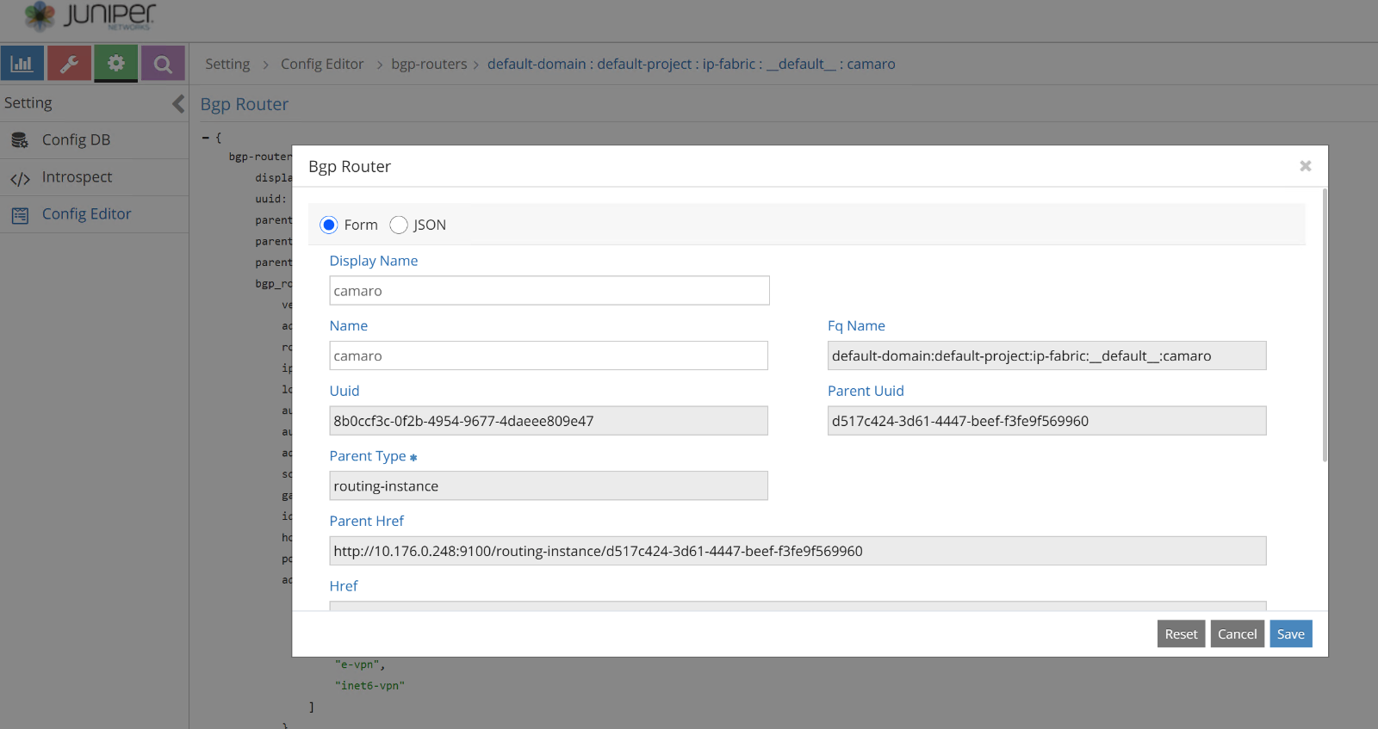Image resolution: width=1378 pixels, height=729 pixels.
Task: Click the Parent Type label
Action: coord(368,456)
